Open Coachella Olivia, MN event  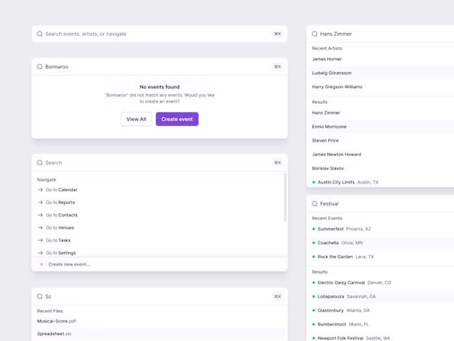point(381,243)
